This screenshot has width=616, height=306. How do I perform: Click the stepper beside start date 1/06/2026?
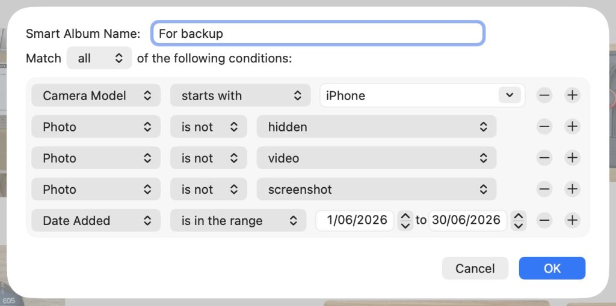pyautogui.click(x=405, y=220)
